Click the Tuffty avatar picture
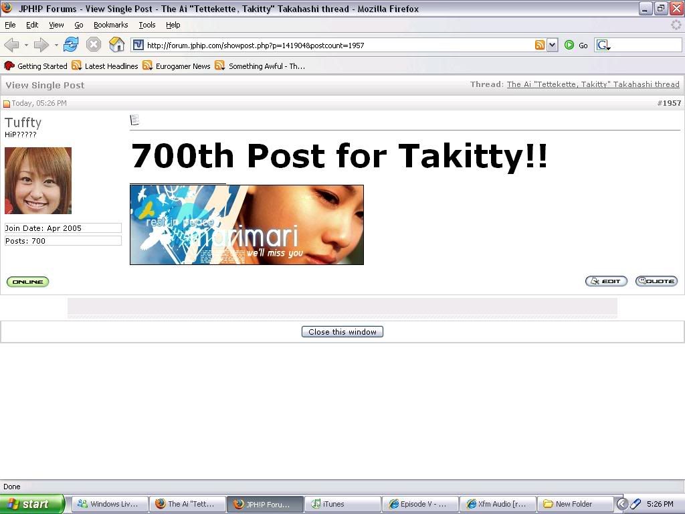 (x=38, y=181)
